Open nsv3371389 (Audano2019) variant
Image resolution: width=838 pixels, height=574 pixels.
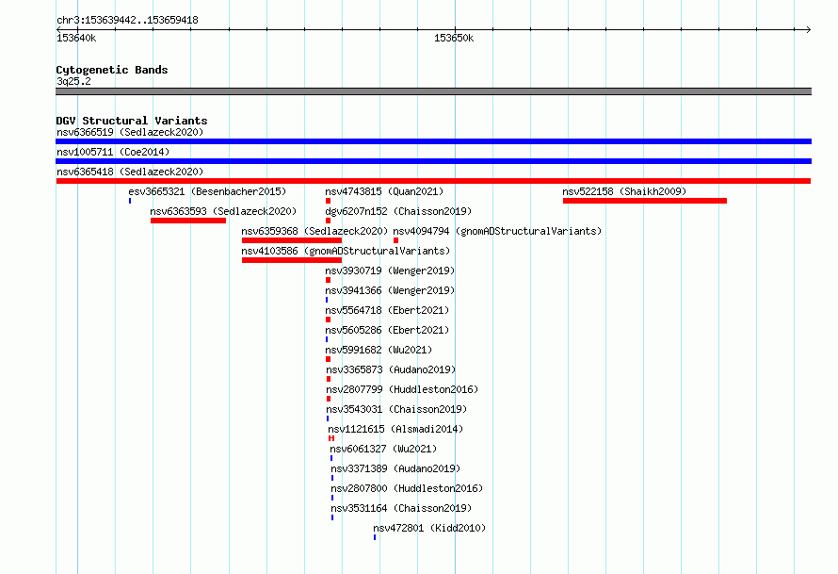tap(395, 468)
